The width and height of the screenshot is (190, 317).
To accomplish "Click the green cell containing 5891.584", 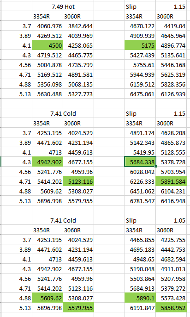I will [171, 181].
